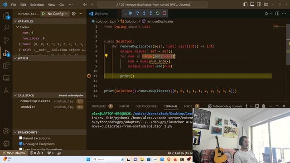Viewport: 290px width, 163px height.
Task: Switch to the PORTS panel tab
Action: tap(188, 106)
